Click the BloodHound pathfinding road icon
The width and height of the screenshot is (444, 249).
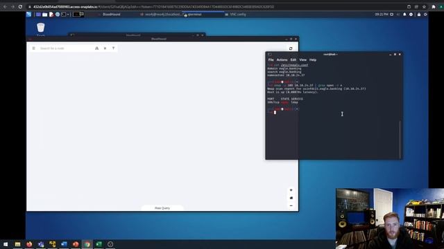[x=97, y=48]
